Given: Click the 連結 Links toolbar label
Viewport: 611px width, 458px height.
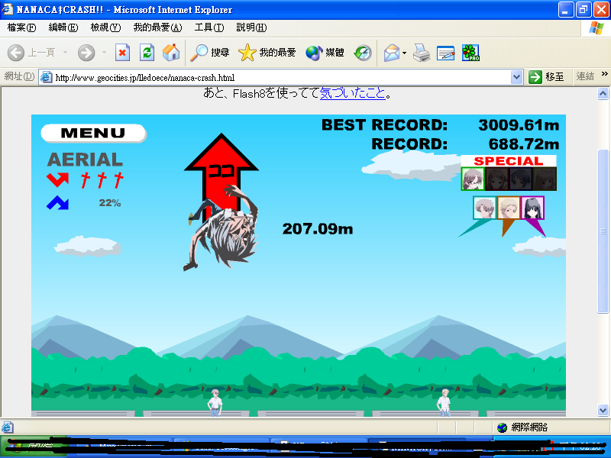Looking at the screenshot, I should (585, 76).
